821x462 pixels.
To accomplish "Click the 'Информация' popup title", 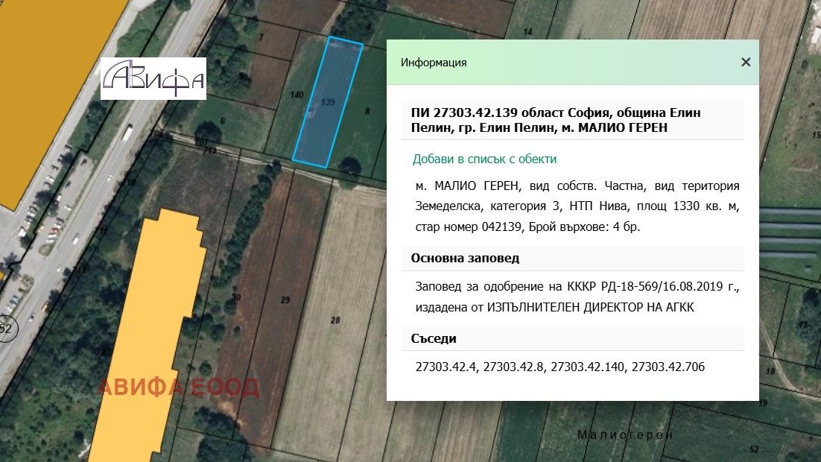I will pos(434,63).
